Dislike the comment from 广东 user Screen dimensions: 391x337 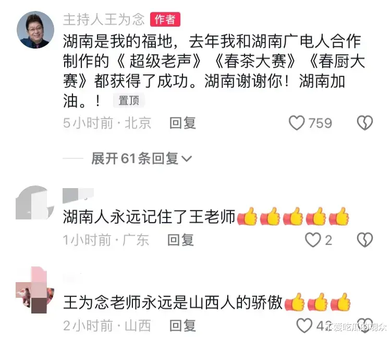point(365,240)
